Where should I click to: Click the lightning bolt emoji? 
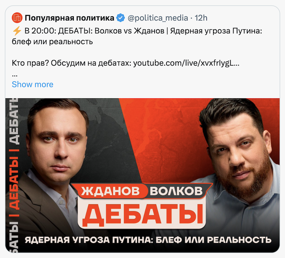[x=17, y=31]
